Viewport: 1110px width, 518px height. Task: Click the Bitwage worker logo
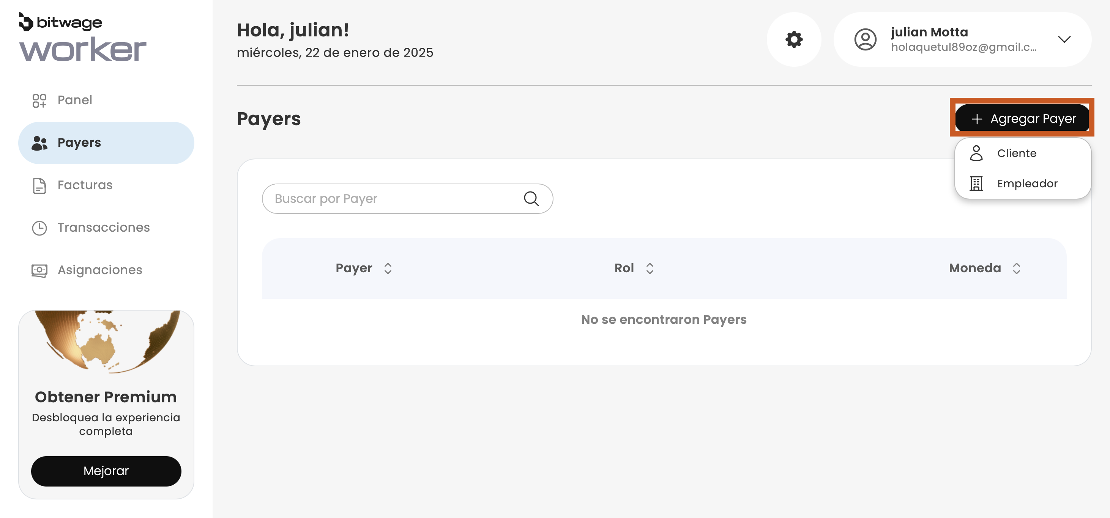(82, 37)
